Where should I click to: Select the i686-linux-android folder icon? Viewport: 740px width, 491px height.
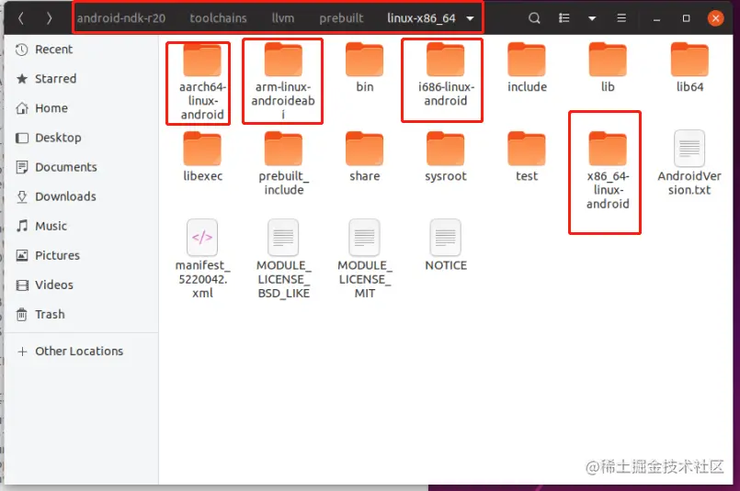tap(446, 60)
